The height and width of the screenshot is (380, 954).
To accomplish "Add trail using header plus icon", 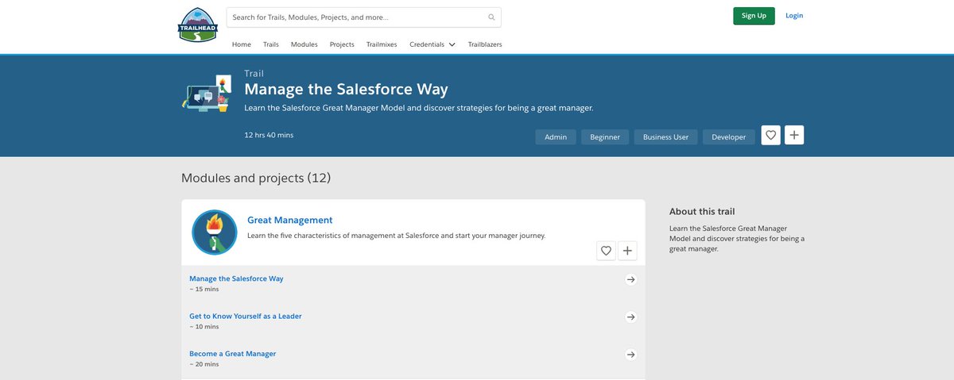I will tap(794, 136).
